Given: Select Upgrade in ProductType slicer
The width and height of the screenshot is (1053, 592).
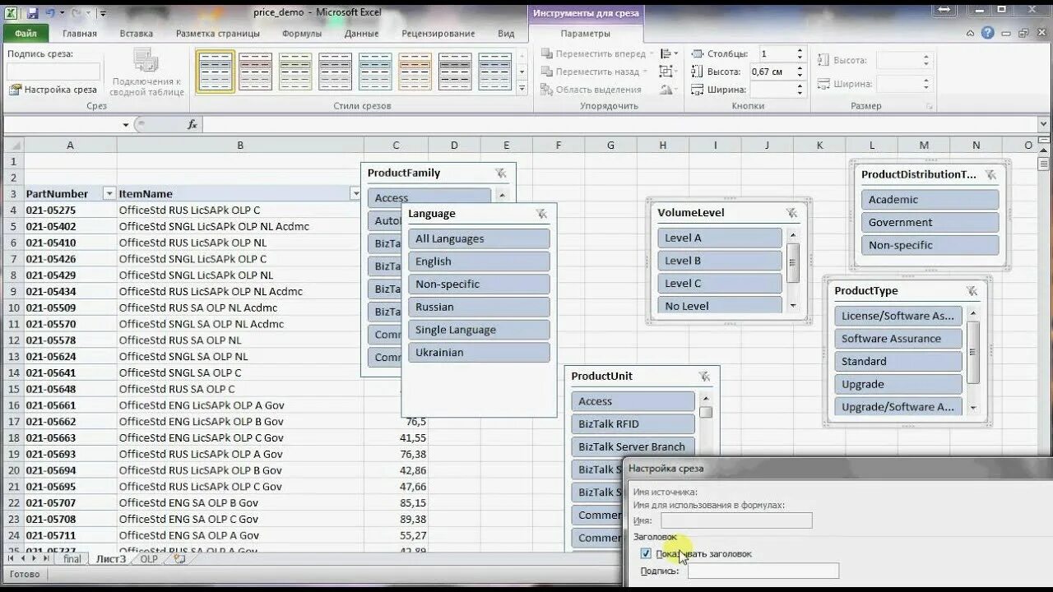Looking at the screenshot, I should 898,384.
